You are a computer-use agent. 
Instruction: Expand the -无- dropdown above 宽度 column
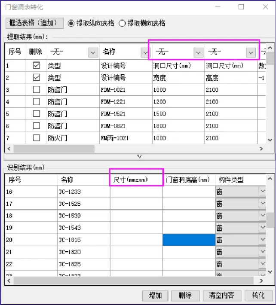[198, 52]
